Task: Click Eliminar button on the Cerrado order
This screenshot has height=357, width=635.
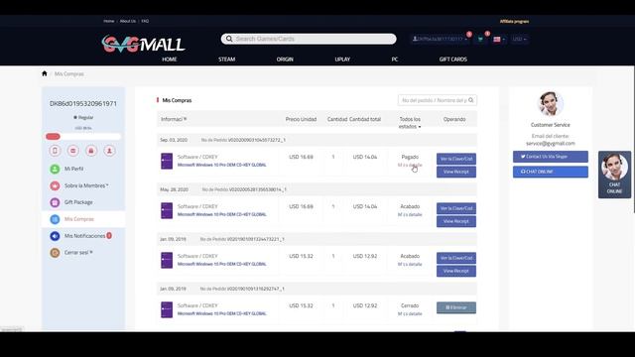Action: tap(456, 307)
